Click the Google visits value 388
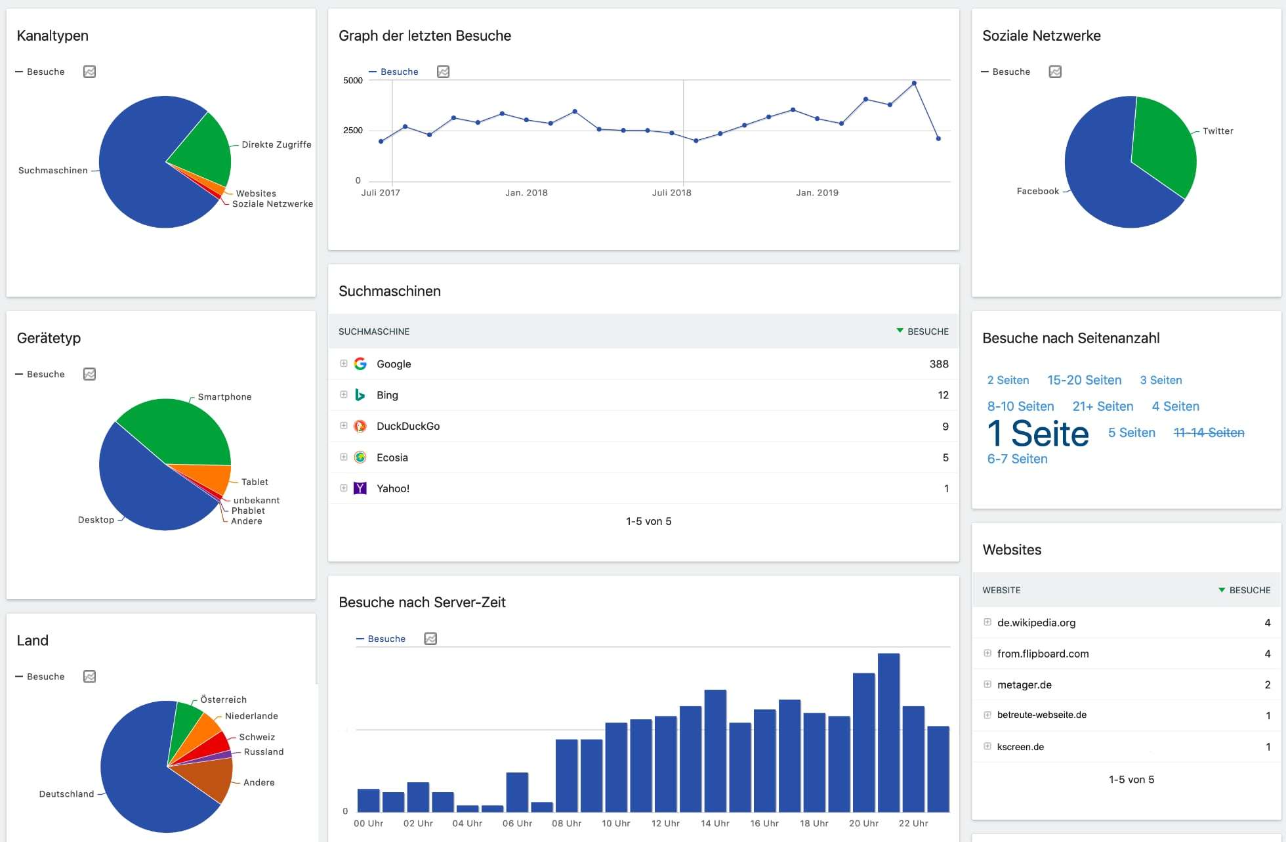 coord(939,364)
